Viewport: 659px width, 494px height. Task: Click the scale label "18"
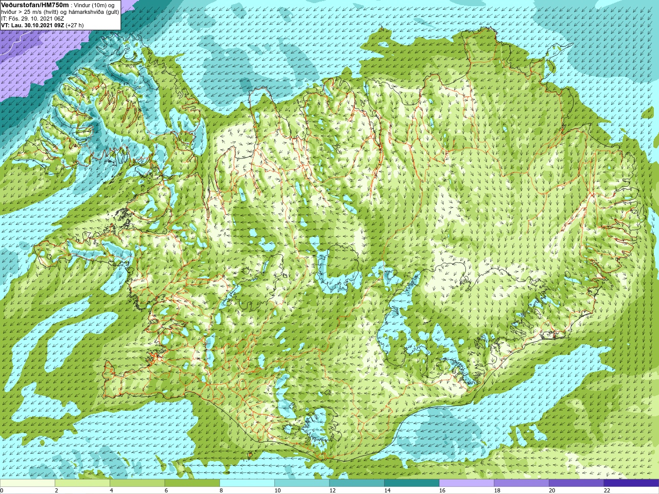pyautogui.click(x=497, y=490)
